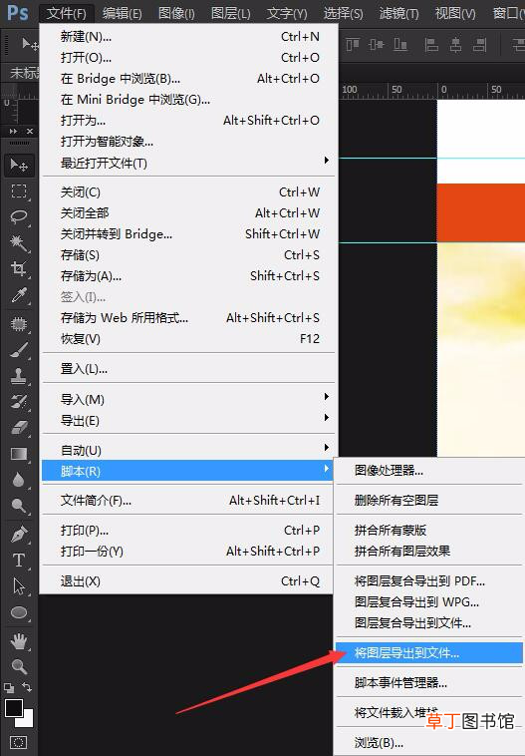
Task: Select the Rectangular Marquee tool
Action: tap(19, 191)
